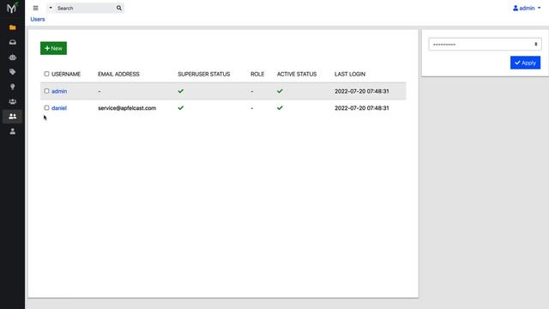The height and width of the screenshot is (309, 549).
Task: Open the groups icon above the users icon
Action: click(x=13, y=101)
